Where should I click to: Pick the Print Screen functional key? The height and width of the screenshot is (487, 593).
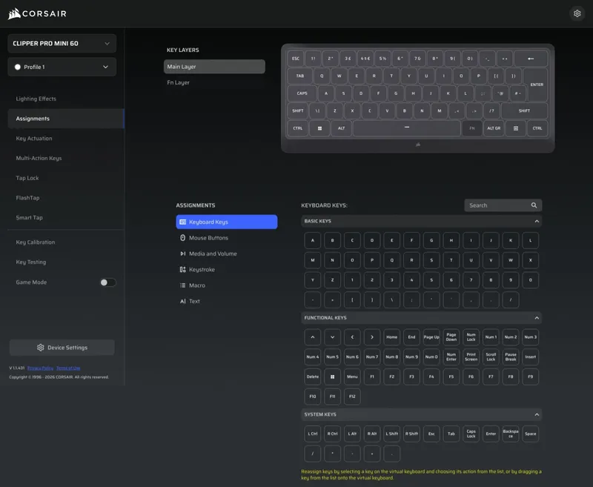coord(471,357)
